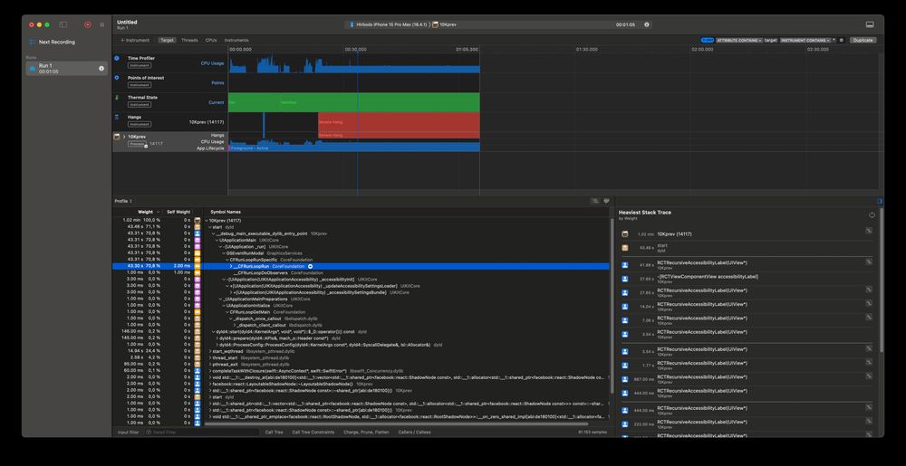Expand the start_wqthread tree row
906x466 pixels.
[x=210, y=351]
